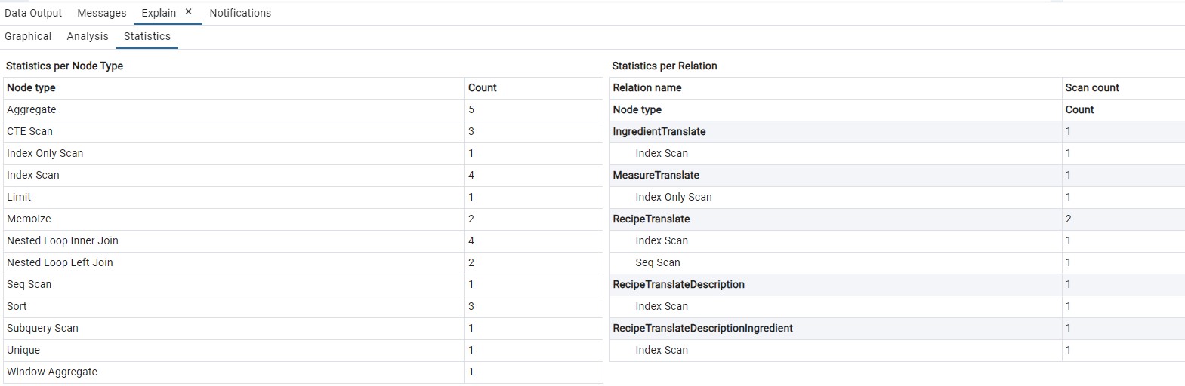The height and width of the screenshot is (386, 1185).
Task: Click the Scan count column header
Action: (x=1092, y=87)
